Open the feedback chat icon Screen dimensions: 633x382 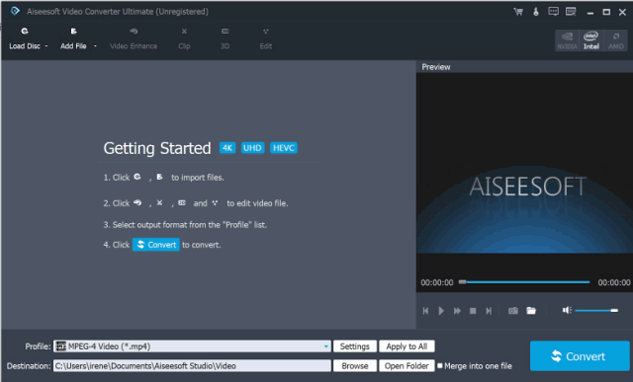pos(553,12)
